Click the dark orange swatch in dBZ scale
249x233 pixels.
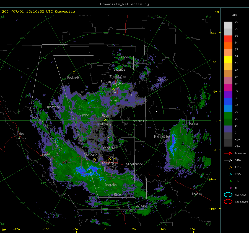228,46
